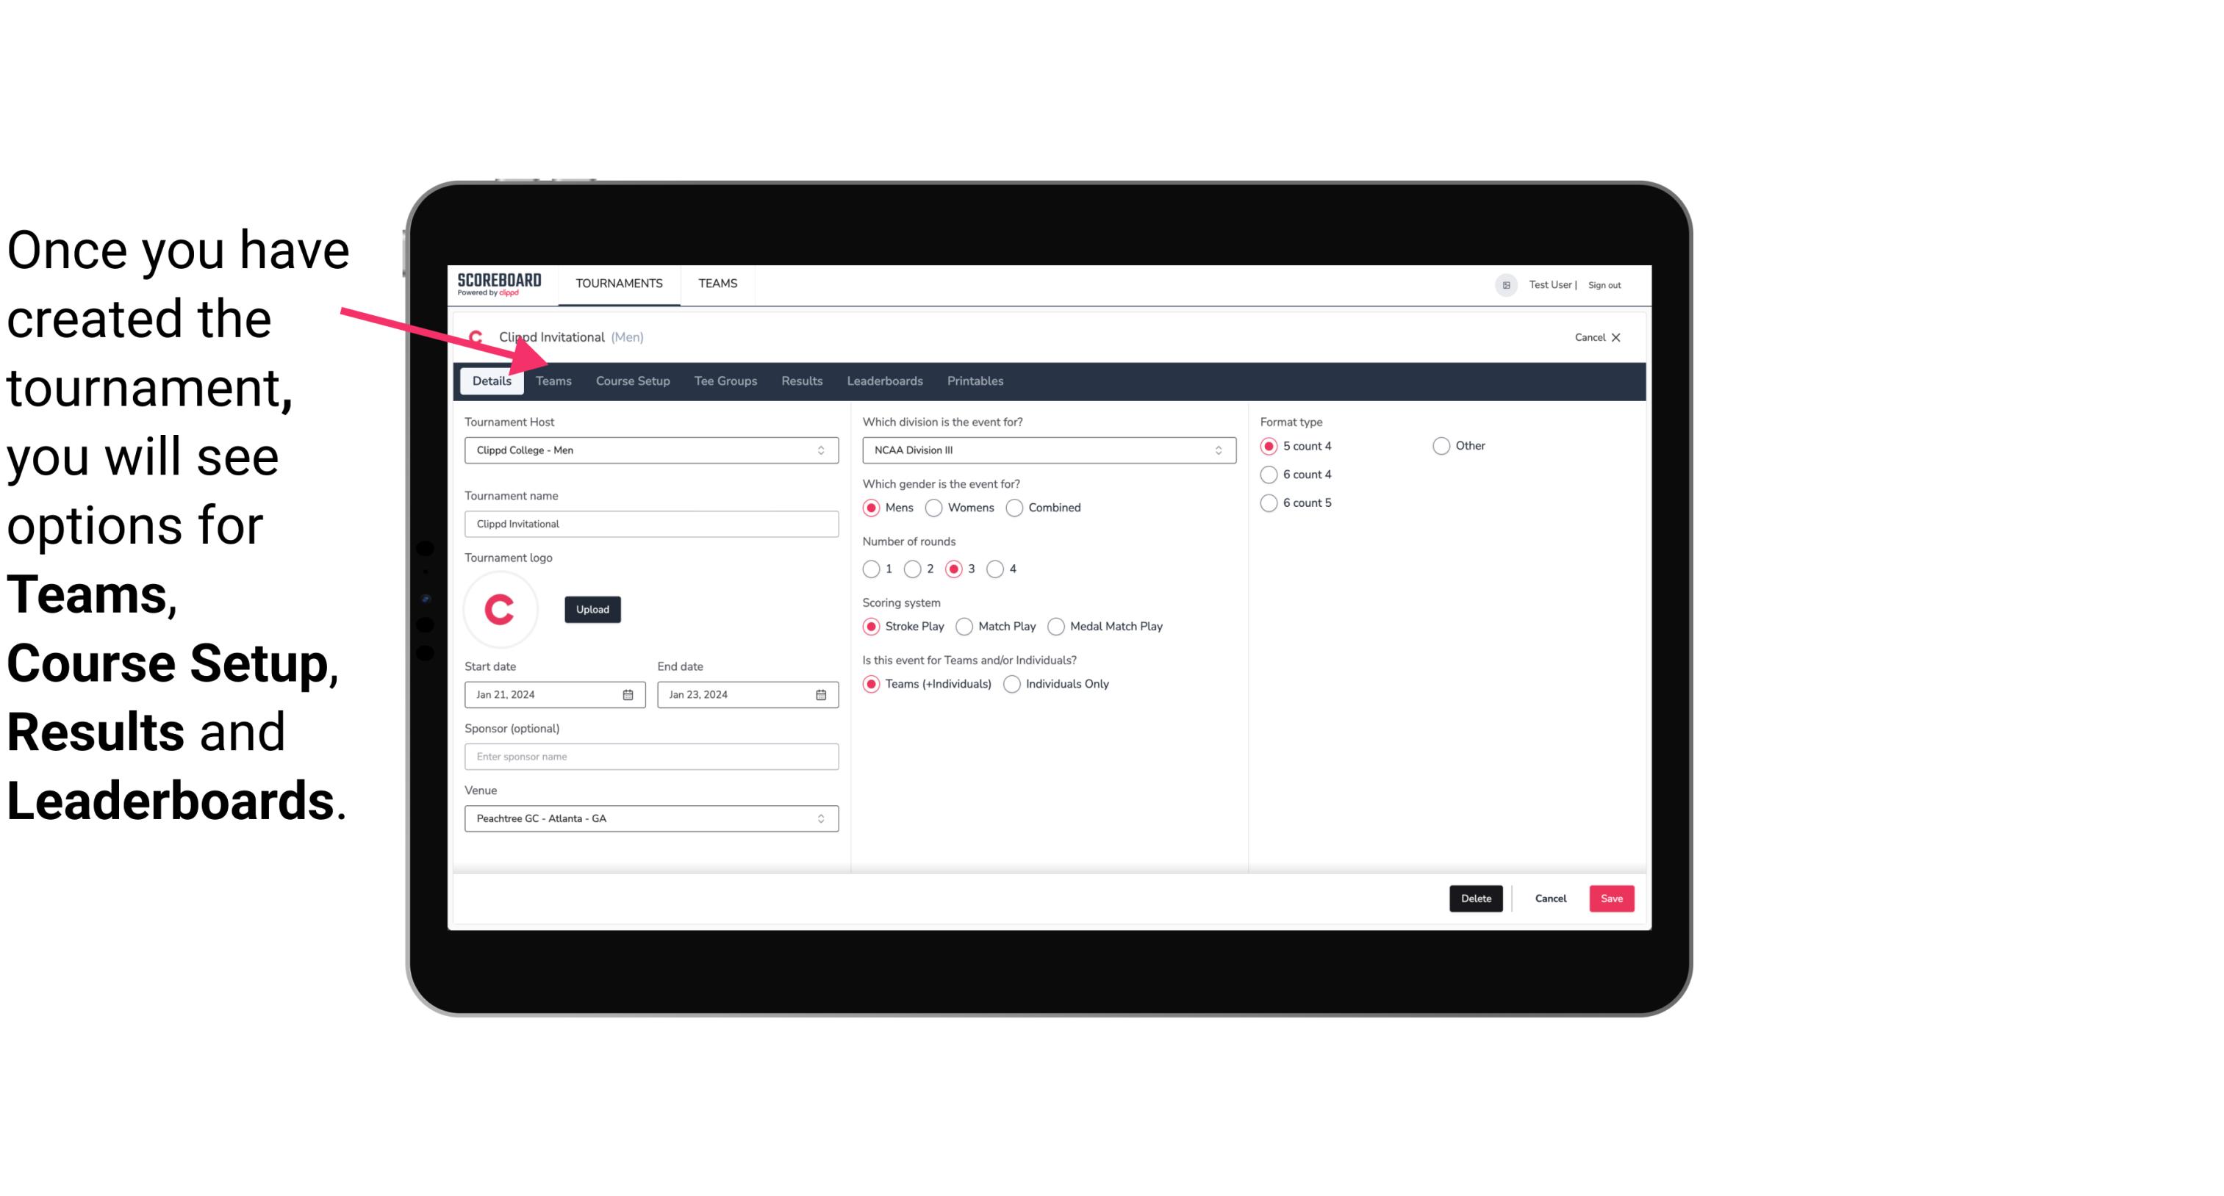Click the Test User profile icon

pyautogui.click(x=1505, y=284)
